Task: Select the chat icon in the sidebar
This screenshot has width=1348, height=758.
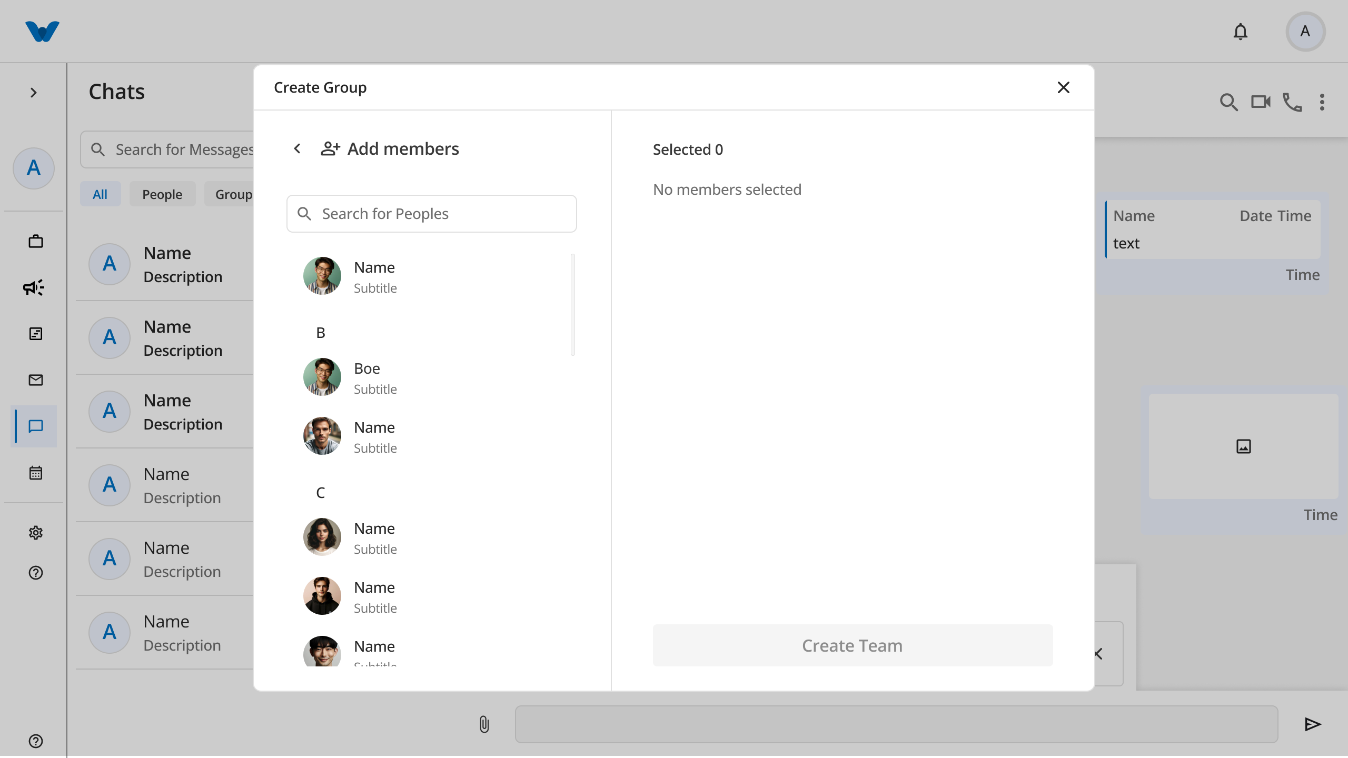Action: [36, 426]
